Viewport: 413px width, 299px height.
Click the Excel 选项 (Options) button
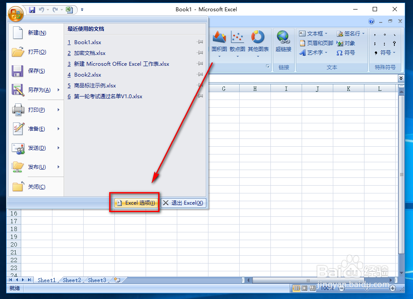click(136, 203)
